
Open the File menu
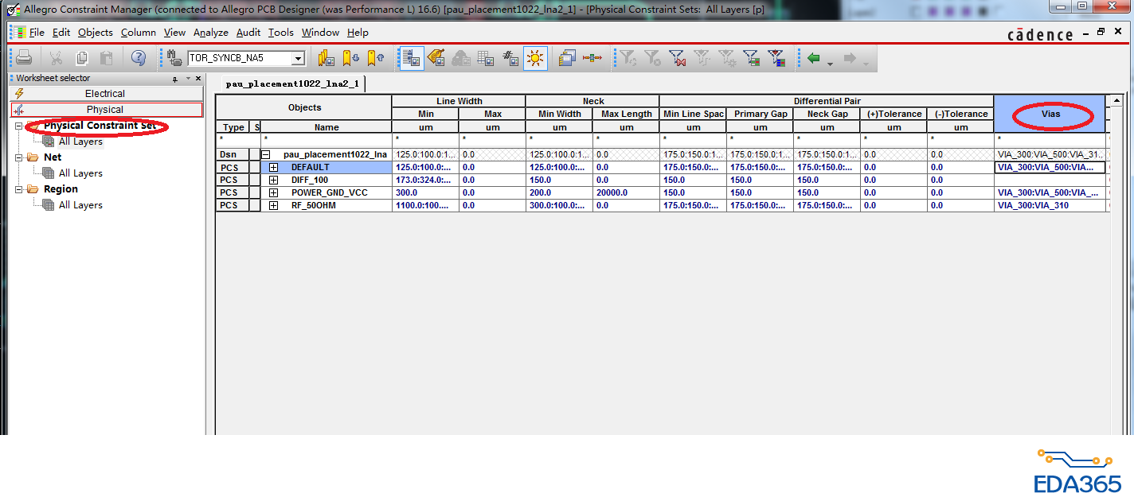click(x=37, y=33)
